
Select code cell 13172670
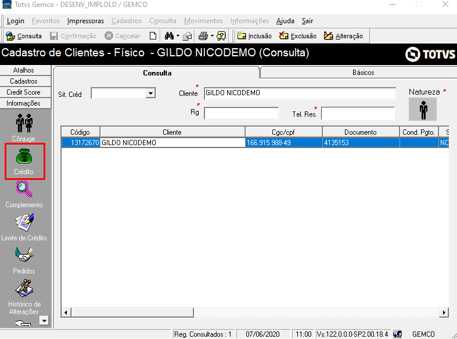81,143
